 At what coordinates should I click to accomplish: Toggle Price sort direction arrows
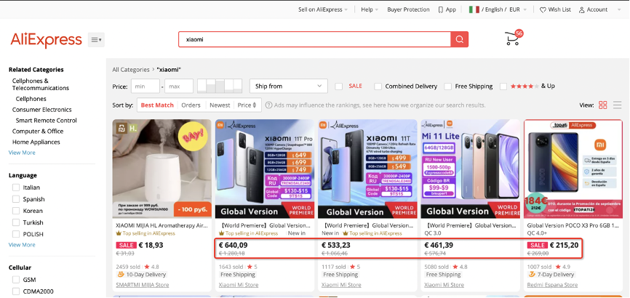coord(255,105)
